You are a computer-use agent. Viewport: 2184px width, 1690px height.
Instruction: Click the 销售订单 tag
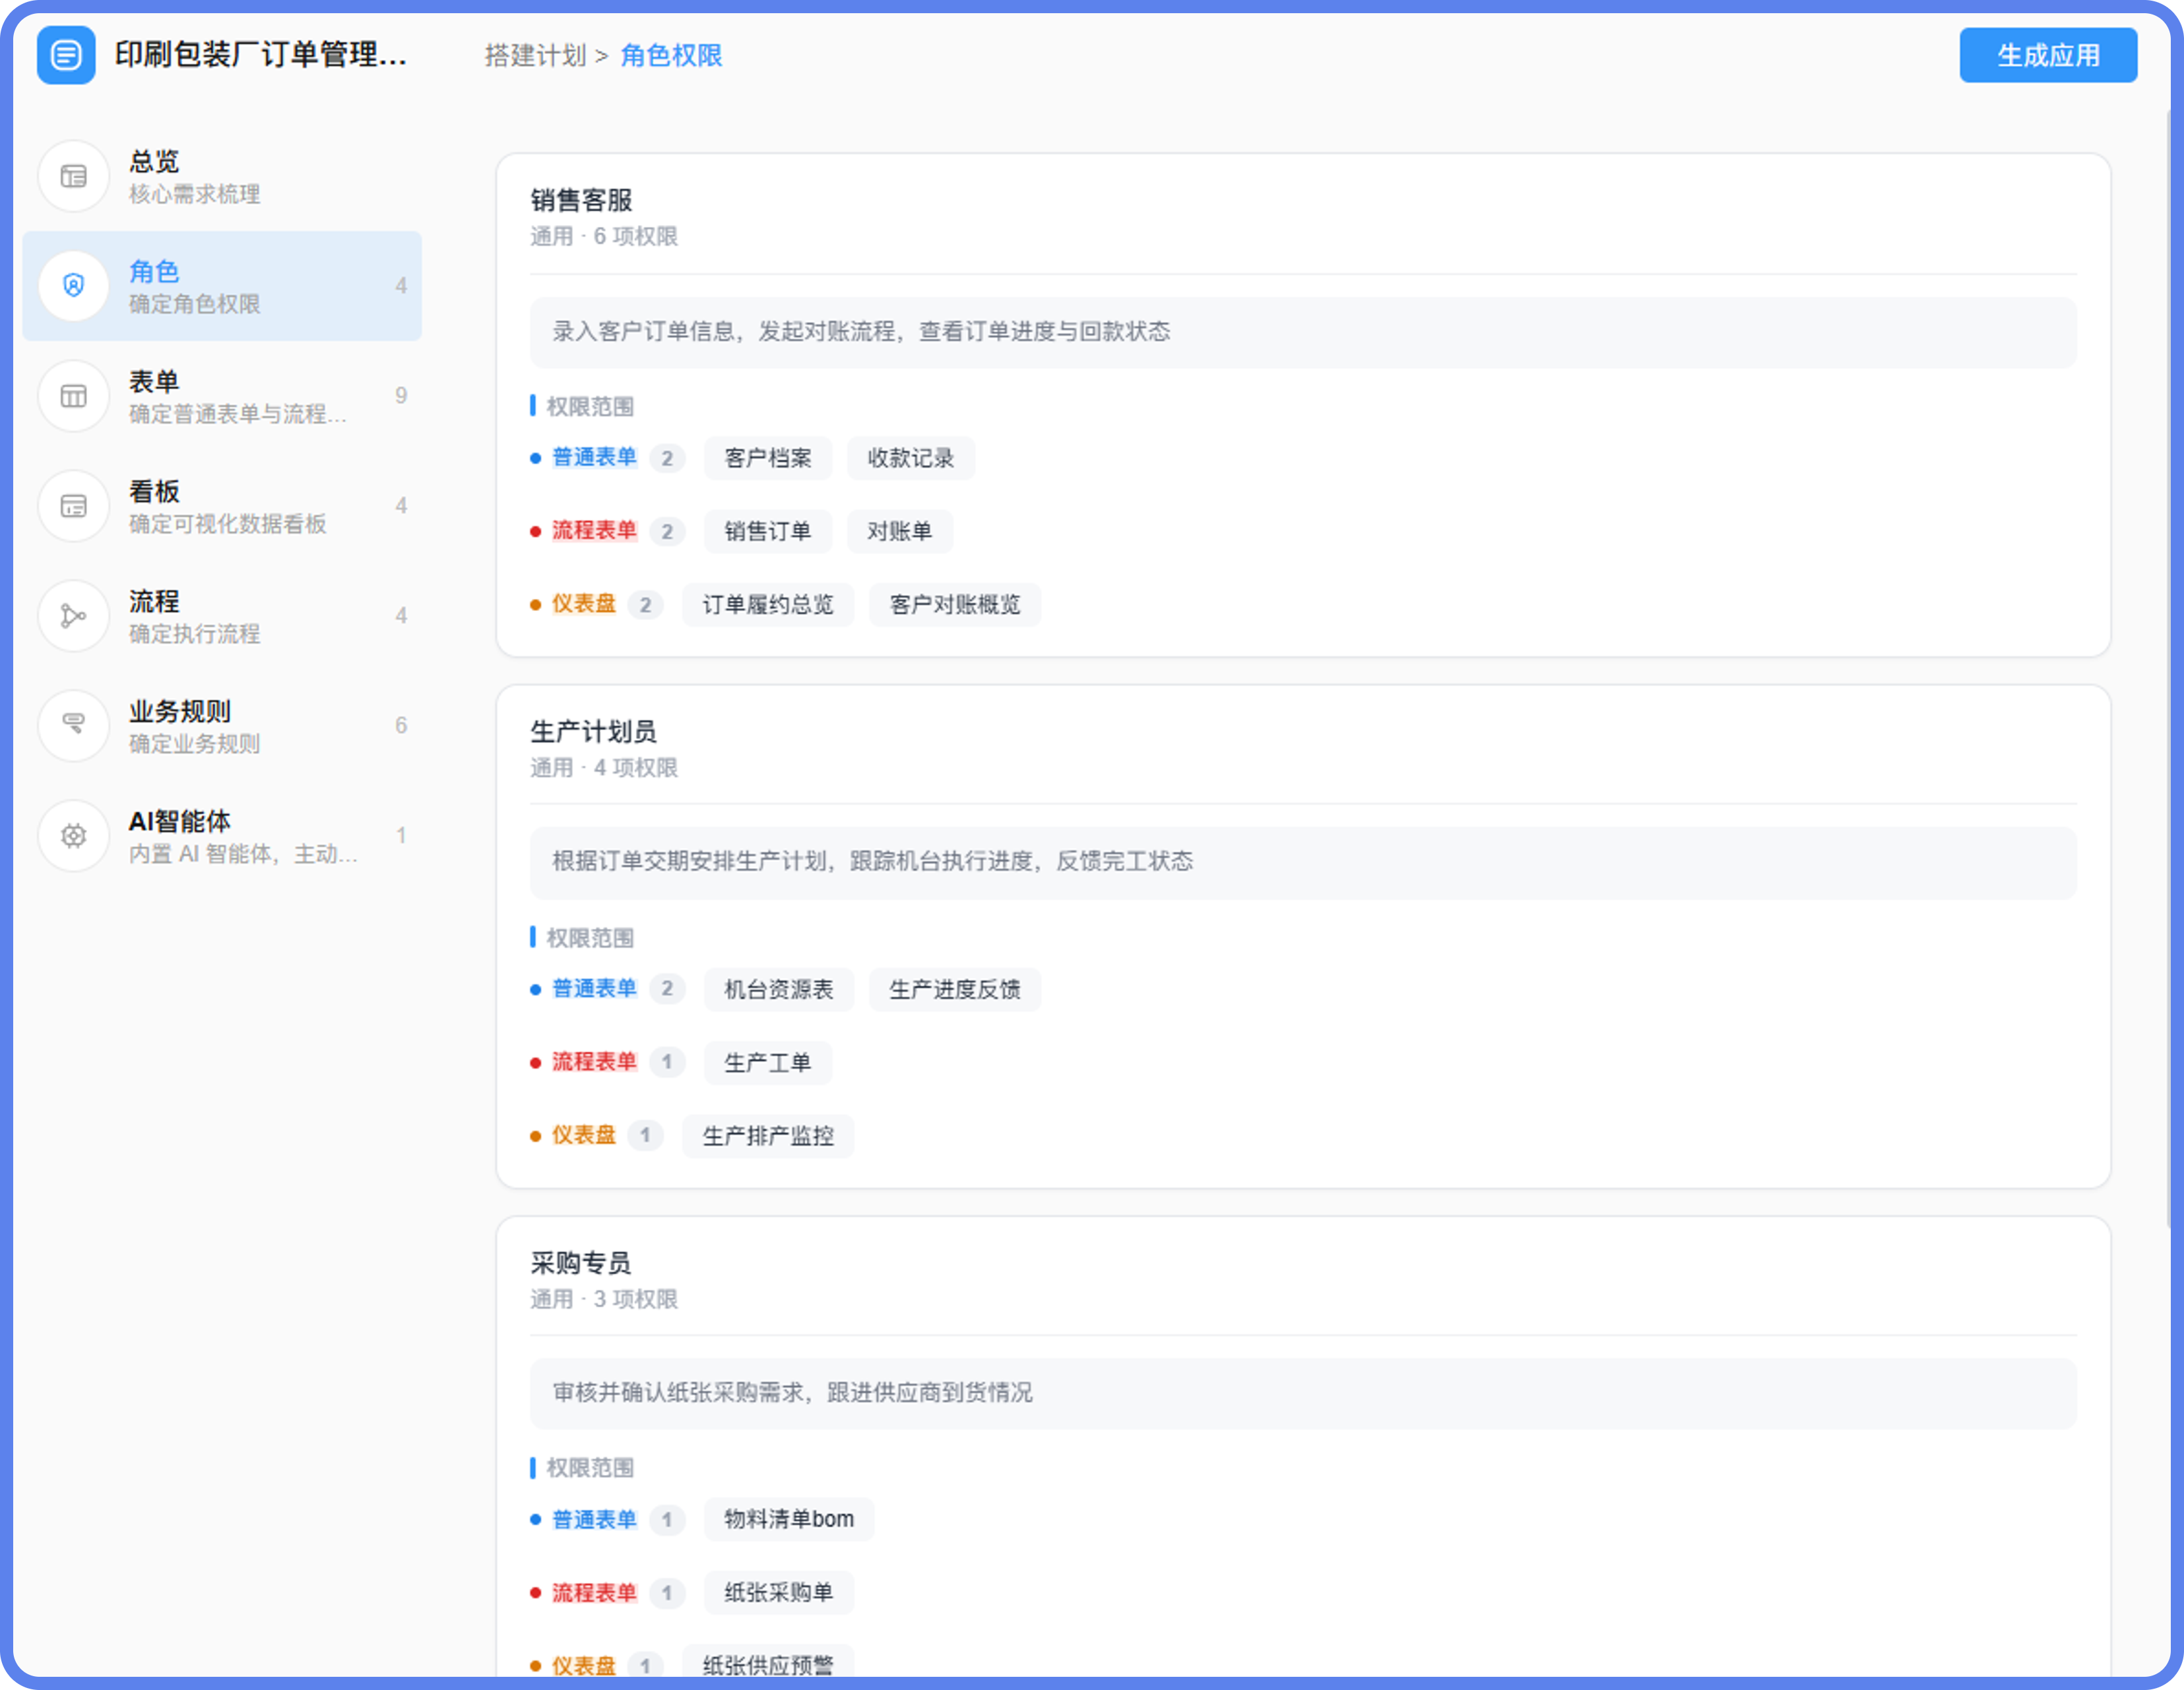click(x=768, y=531)
